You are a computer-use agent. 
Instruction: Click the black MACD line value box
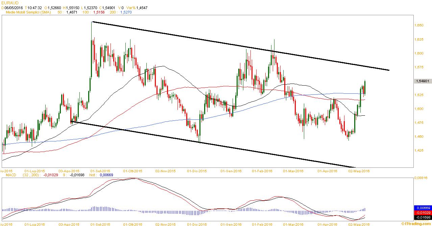[423, 217]
